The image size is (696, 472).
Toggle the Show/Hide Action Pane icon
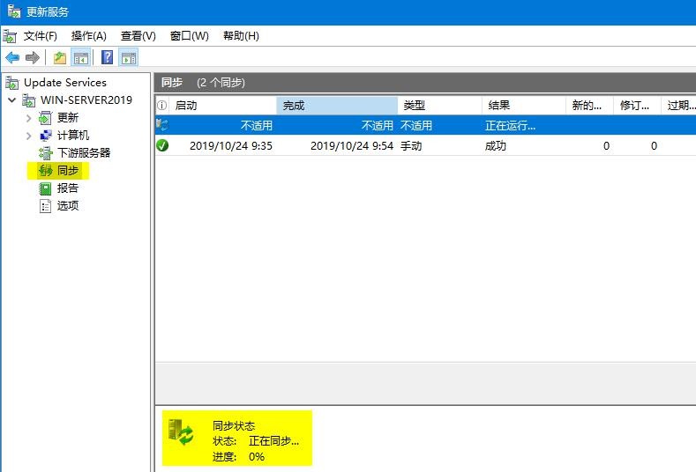tap(129, 58)
